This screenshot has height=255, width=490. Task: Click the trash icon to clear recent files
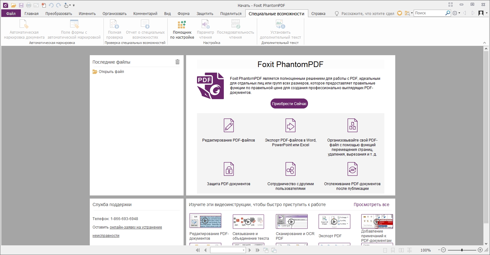[x=177, y=62]
